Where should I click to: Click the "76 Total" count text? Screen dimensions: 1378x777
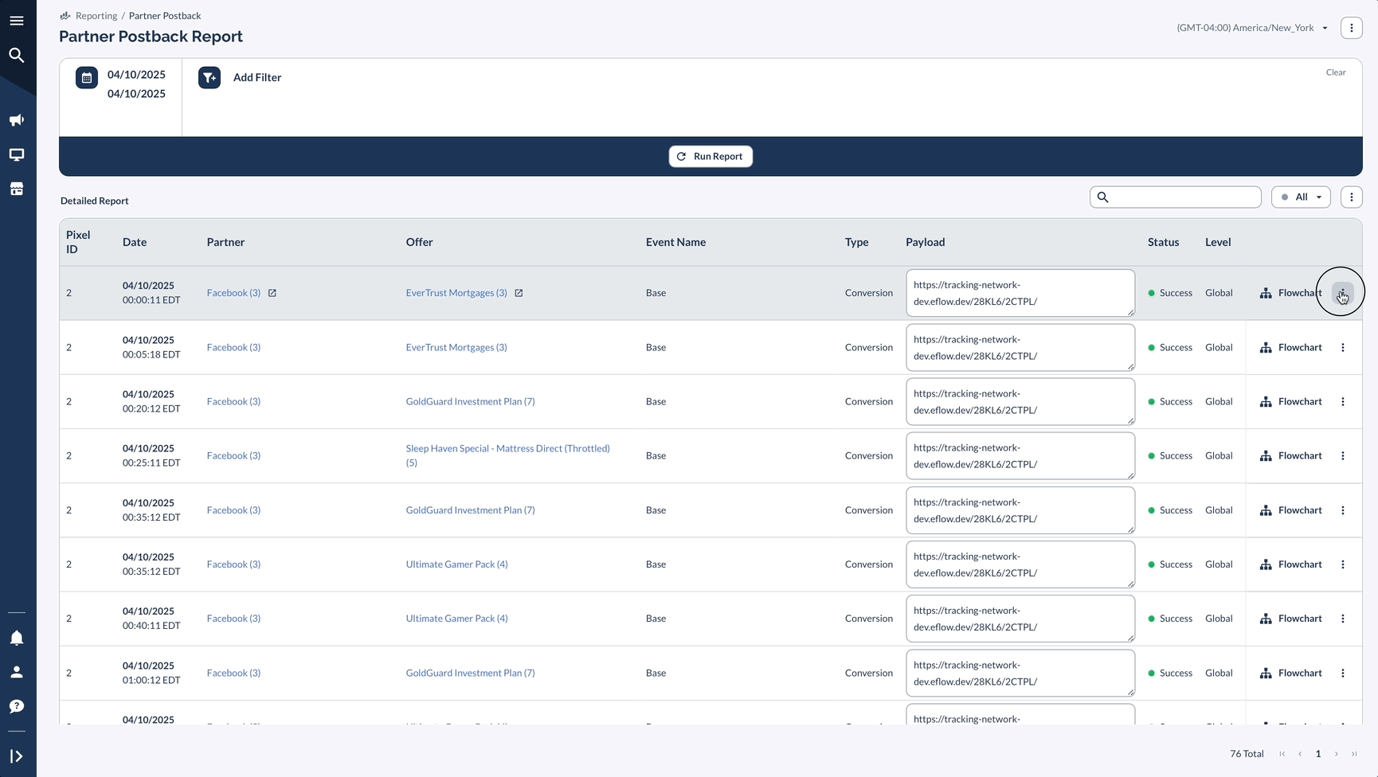pos(1247,754)
